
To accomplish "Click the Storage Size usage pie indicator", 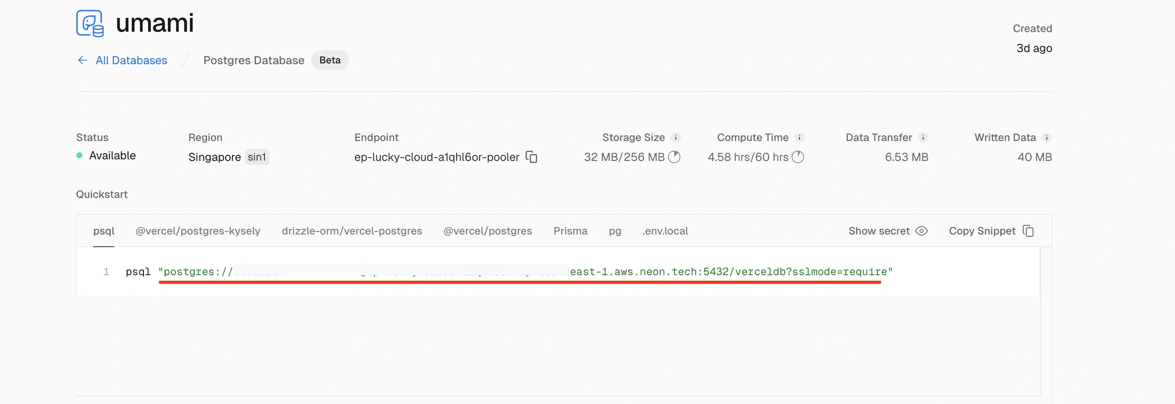I will 674,157.
